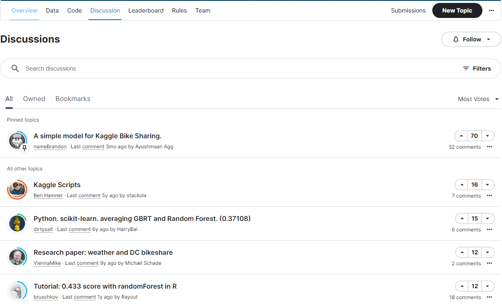Viewport: 502px width, 307px height.
Task: Go to the Overview tab
Action: [25, 10]
